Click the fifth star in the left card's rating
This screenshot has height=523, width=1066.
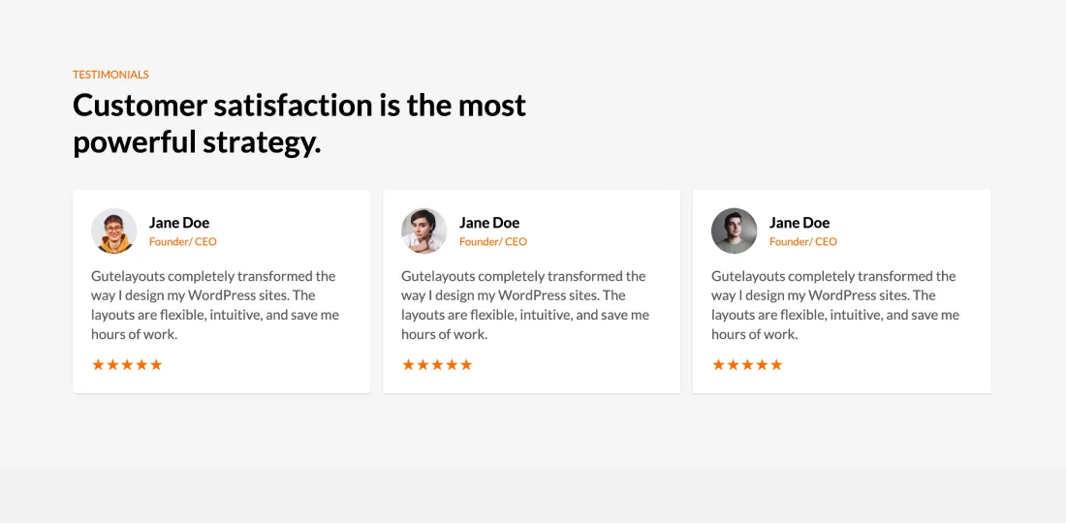point(156,365)
